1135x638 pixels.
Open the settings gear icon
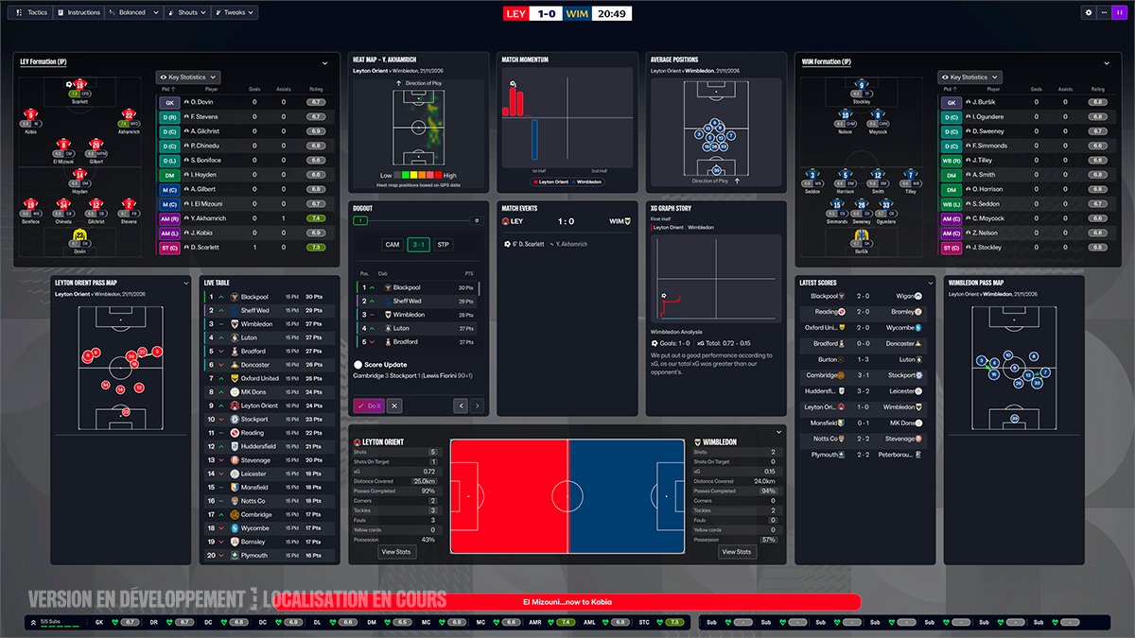[1089, 13]
